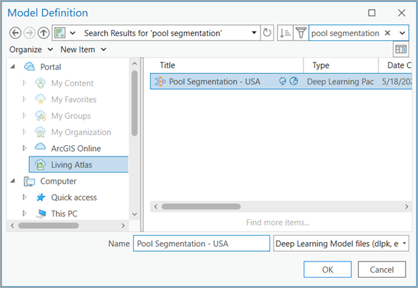Viewport: 418px width, 288px height.
Task: Click the Living Atlas icon
Action: coord(40,165)
